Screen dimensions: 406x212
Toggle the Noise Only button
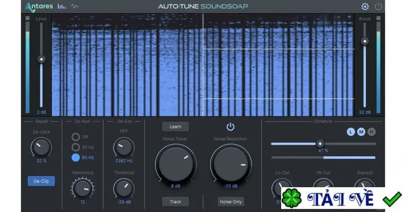[x=231, y=202]
